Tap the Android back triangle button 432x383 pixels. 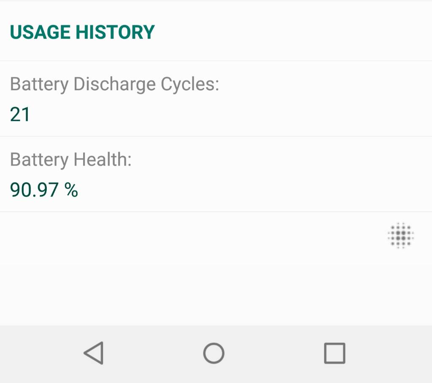tap(94, 353)
